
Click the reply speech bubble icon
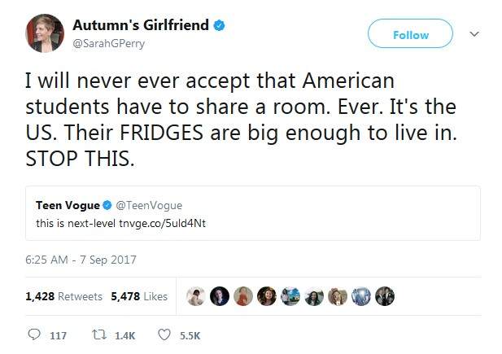[34, 334]
